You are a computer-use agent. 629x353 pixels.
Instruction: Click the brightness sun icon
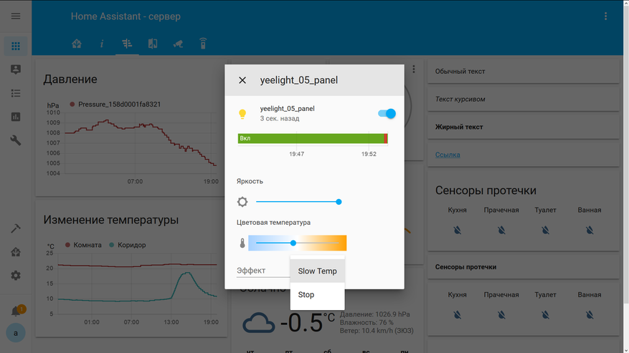[242, 201]
